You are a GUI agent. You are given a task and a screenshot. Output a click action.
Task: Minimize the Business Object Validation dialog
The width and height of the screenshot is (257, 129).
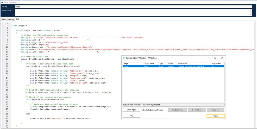click(x=209, y=58)
